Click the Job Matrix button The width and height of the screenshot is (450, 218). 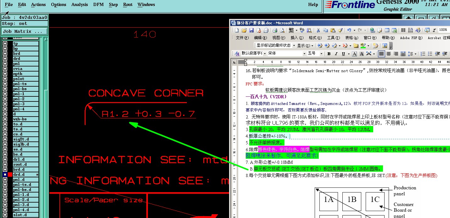(x=24, y=31)
